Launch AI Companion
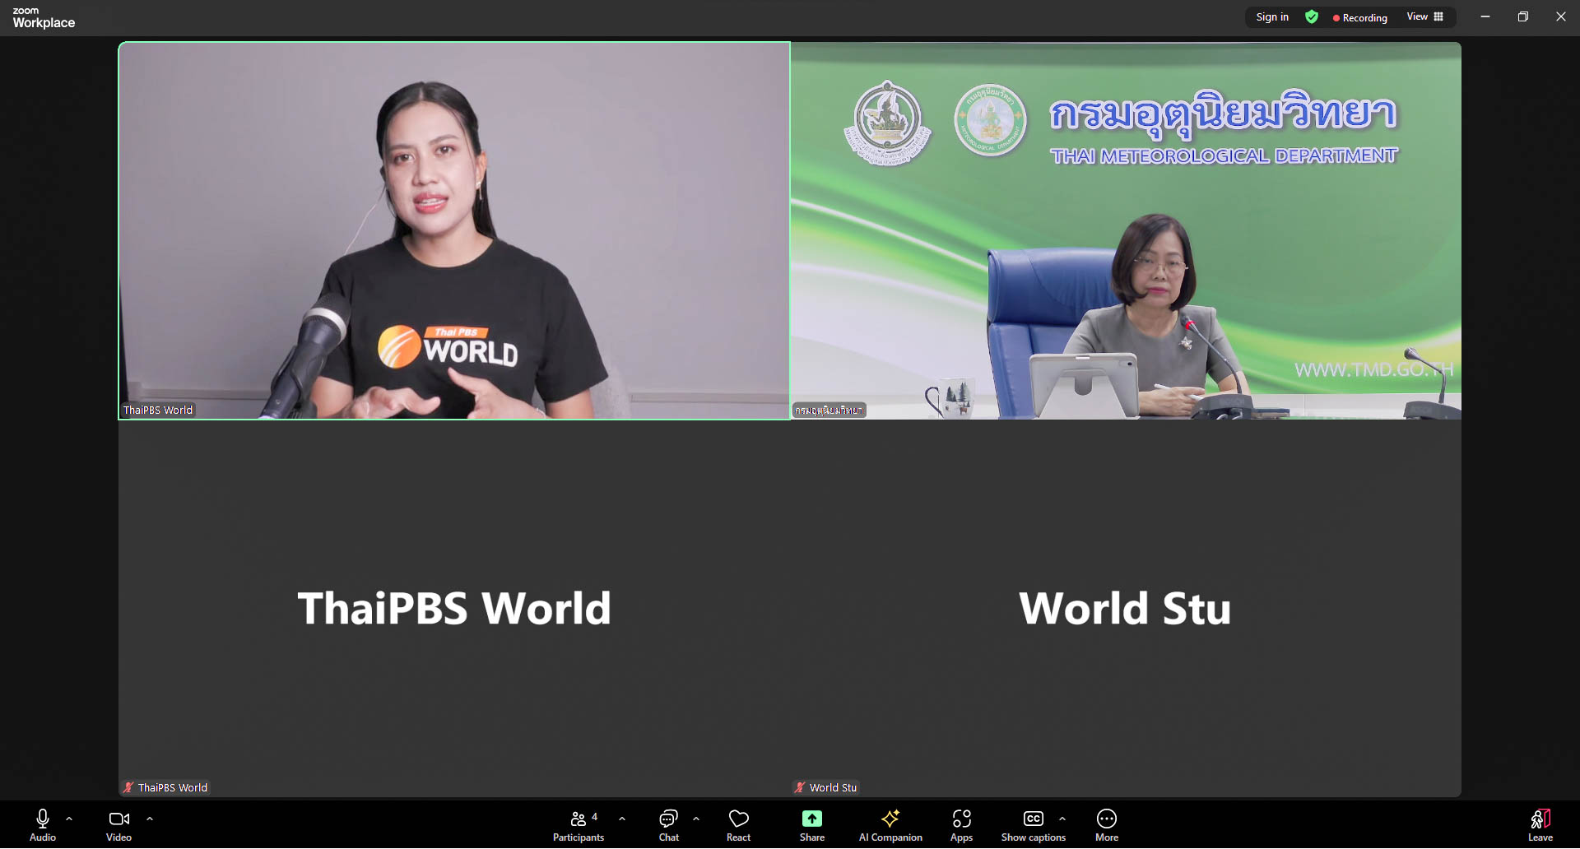The height and width of the screenshot is (849, 1580). point(890,825)
